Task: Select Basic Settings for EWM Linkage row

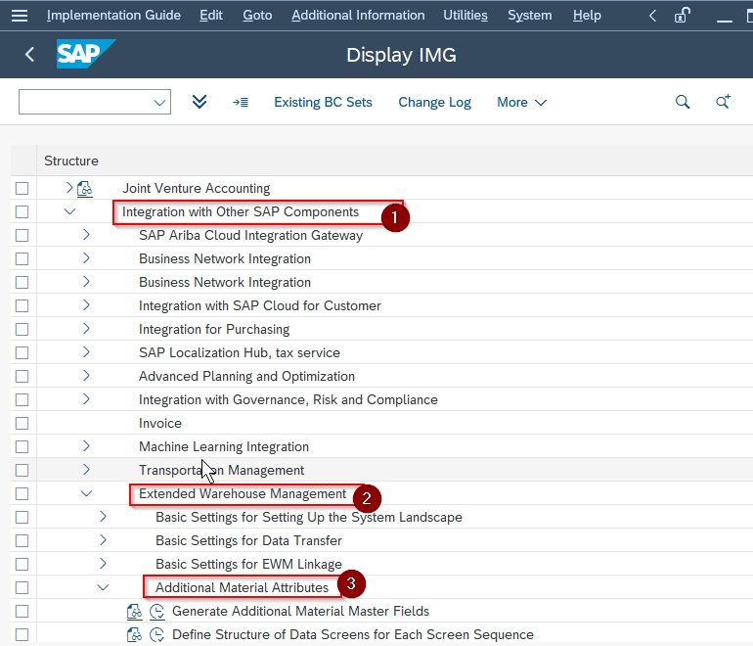Action: pyautogui.click(x=248, y=565)
